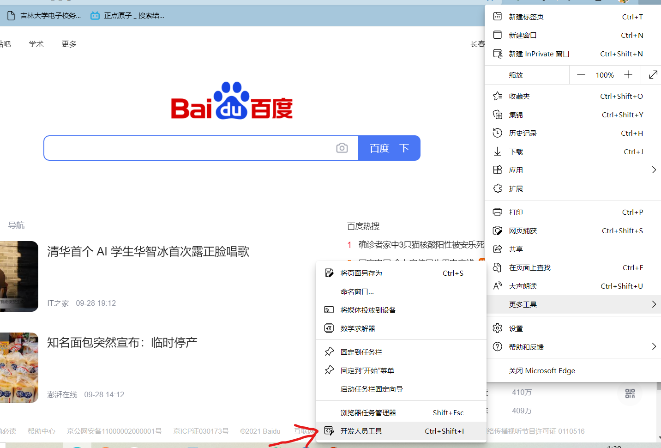Click the New InPrivate window icon
Screen dimensions: 661x448
(498, 54)
